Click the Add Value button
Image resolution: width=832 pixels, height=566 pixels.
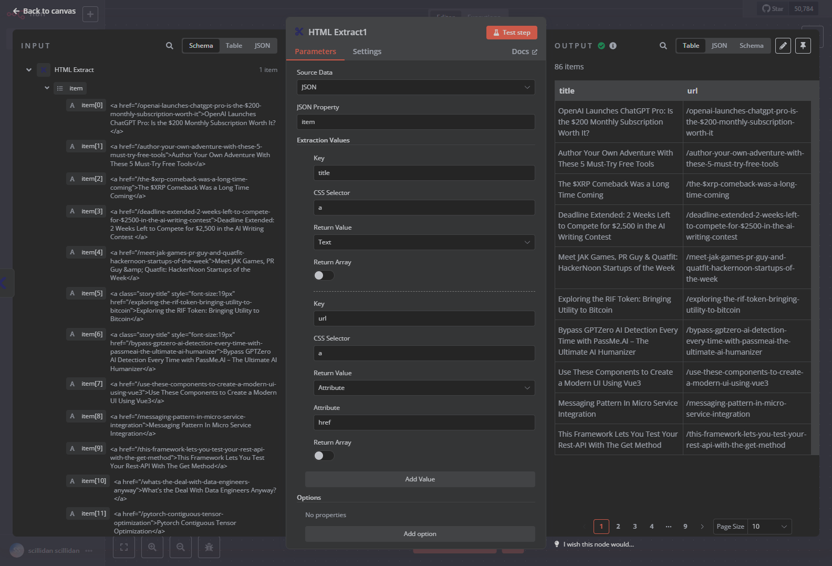(420, 479)
